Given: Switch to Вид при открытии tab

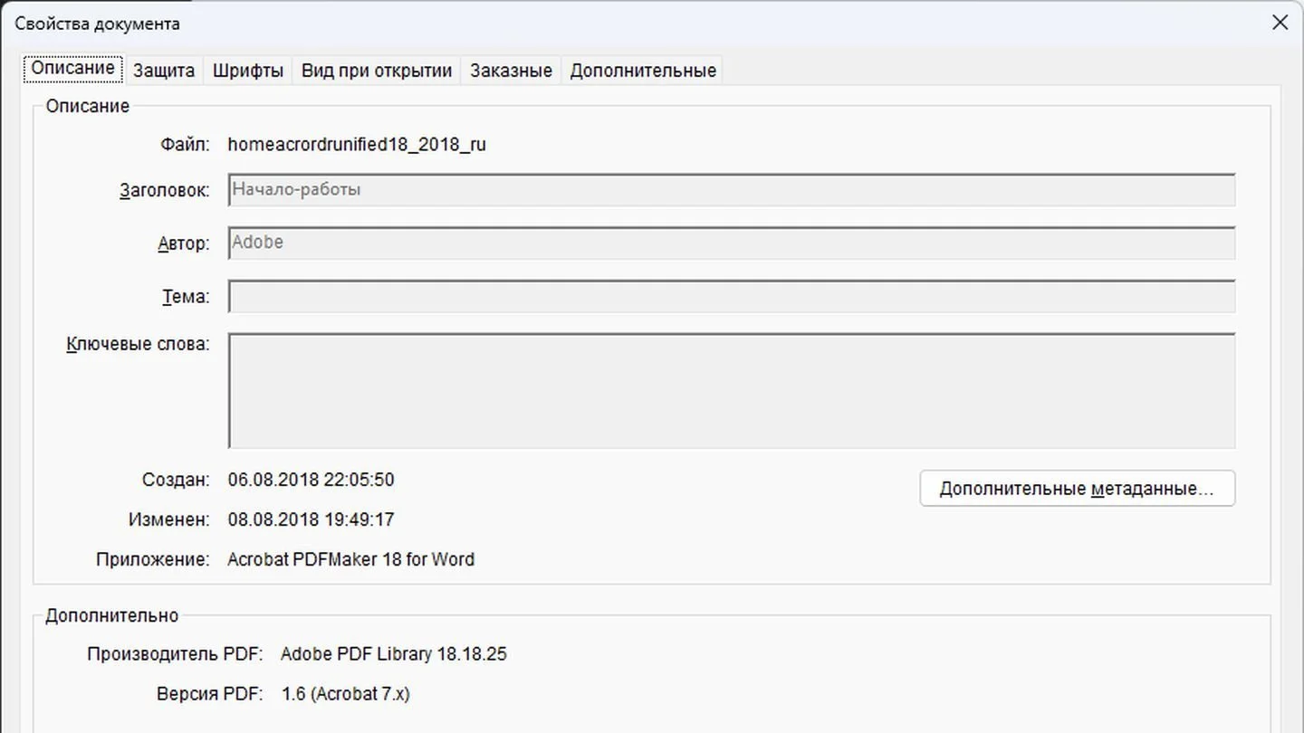Looking at the screenshot, I should pyautogui.click(x=377, y=71).
